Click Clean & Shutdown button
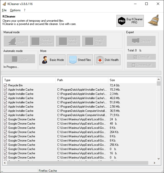 (42, 41)
